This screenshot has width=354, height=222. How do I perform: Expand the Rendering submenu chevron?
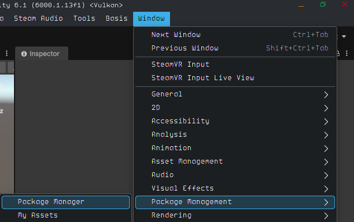click(x=326, y=216)
